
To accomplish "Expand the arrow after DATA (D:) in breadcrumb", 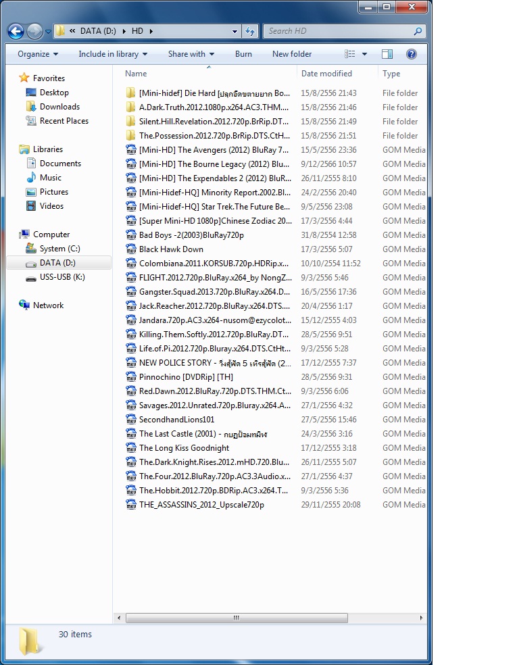I will (124, 31).
